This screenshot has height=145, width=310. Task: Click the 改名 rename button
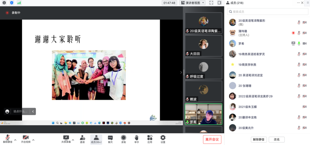[277, 140]
